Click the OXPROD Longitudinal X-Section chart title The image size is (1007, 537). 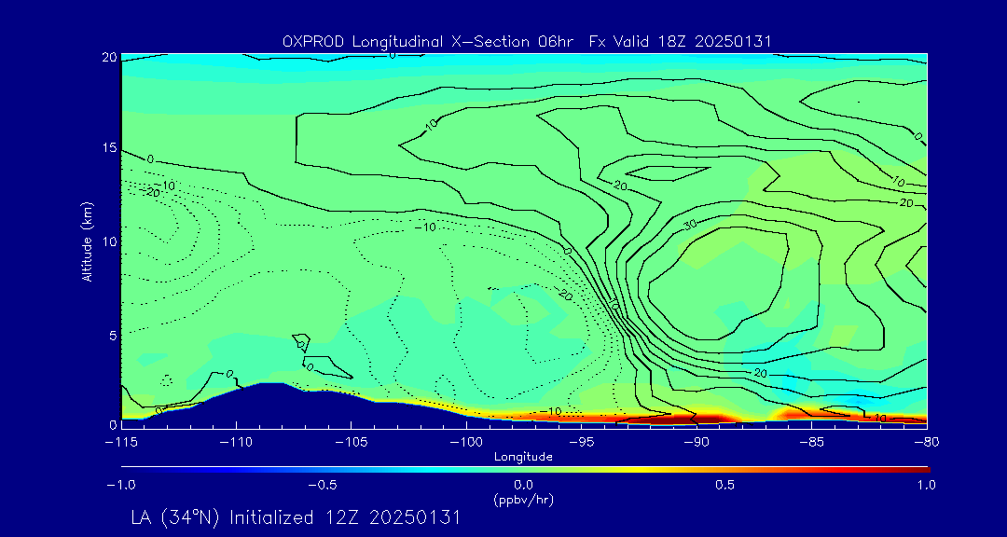[x=527, y=42]
